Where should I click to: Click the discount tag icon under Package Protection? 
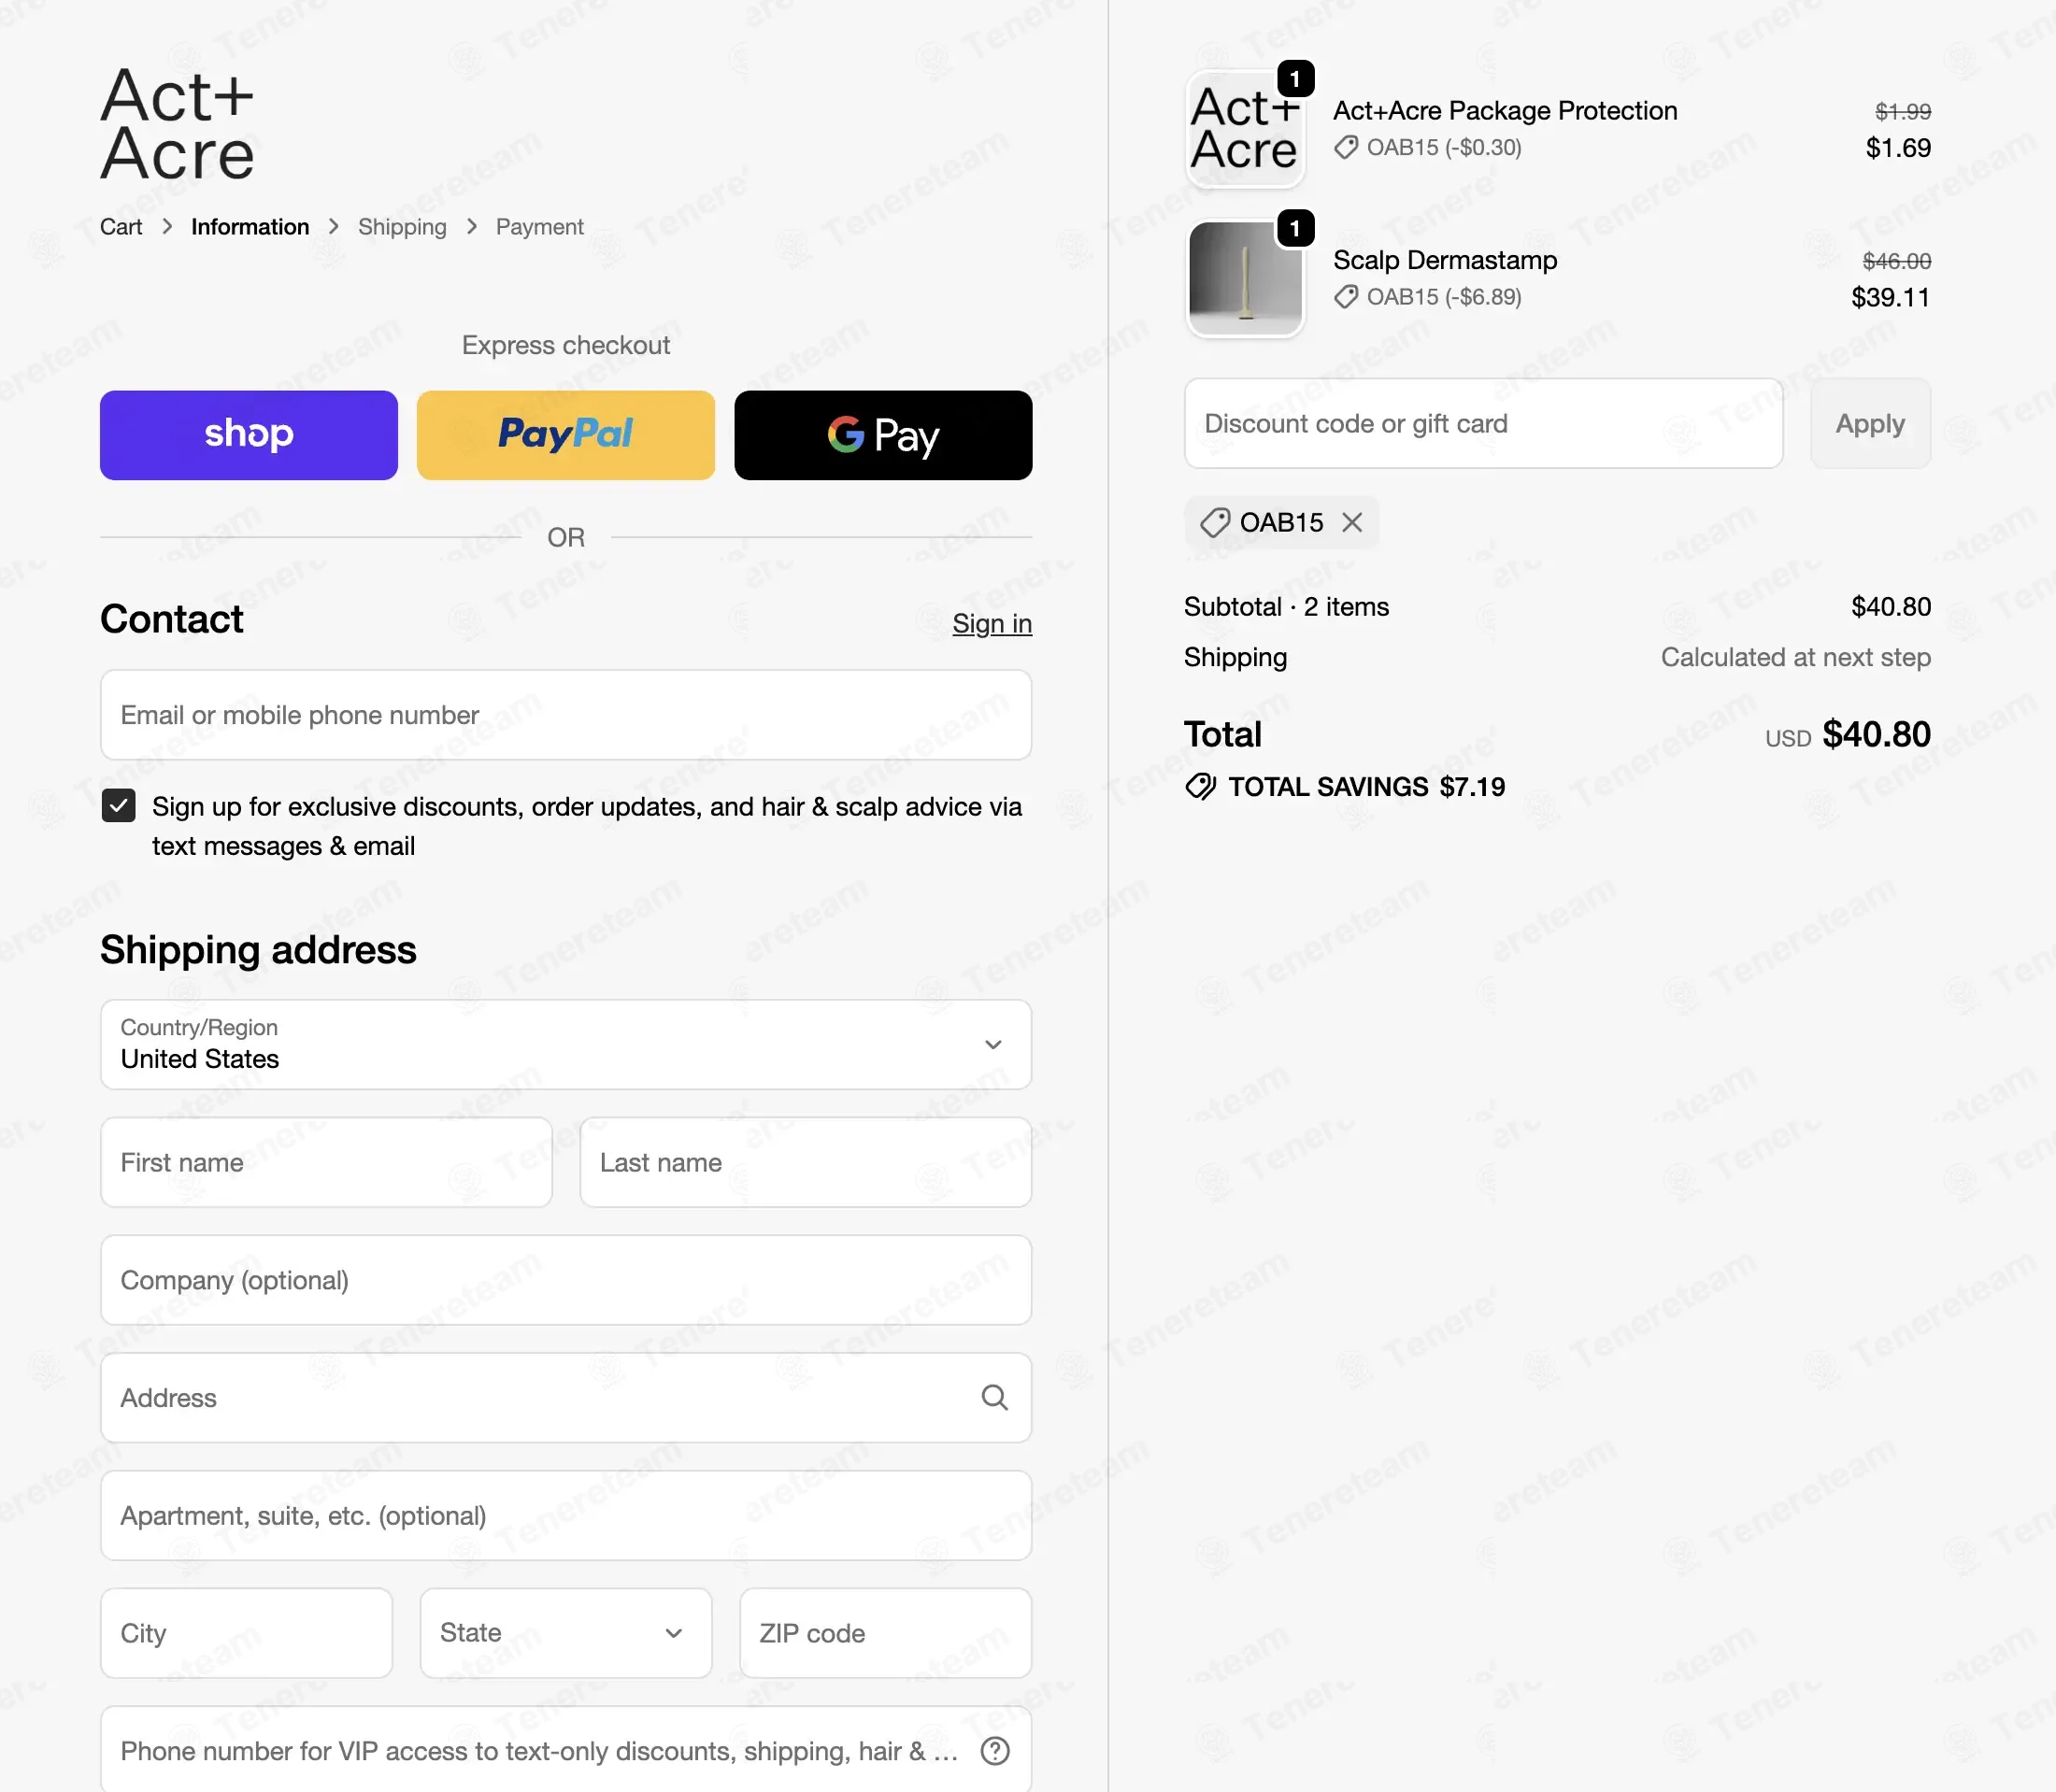click(x=1346, y=147)
